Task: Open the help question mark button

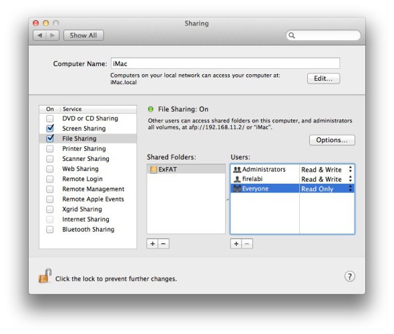Action: [349, 276]
